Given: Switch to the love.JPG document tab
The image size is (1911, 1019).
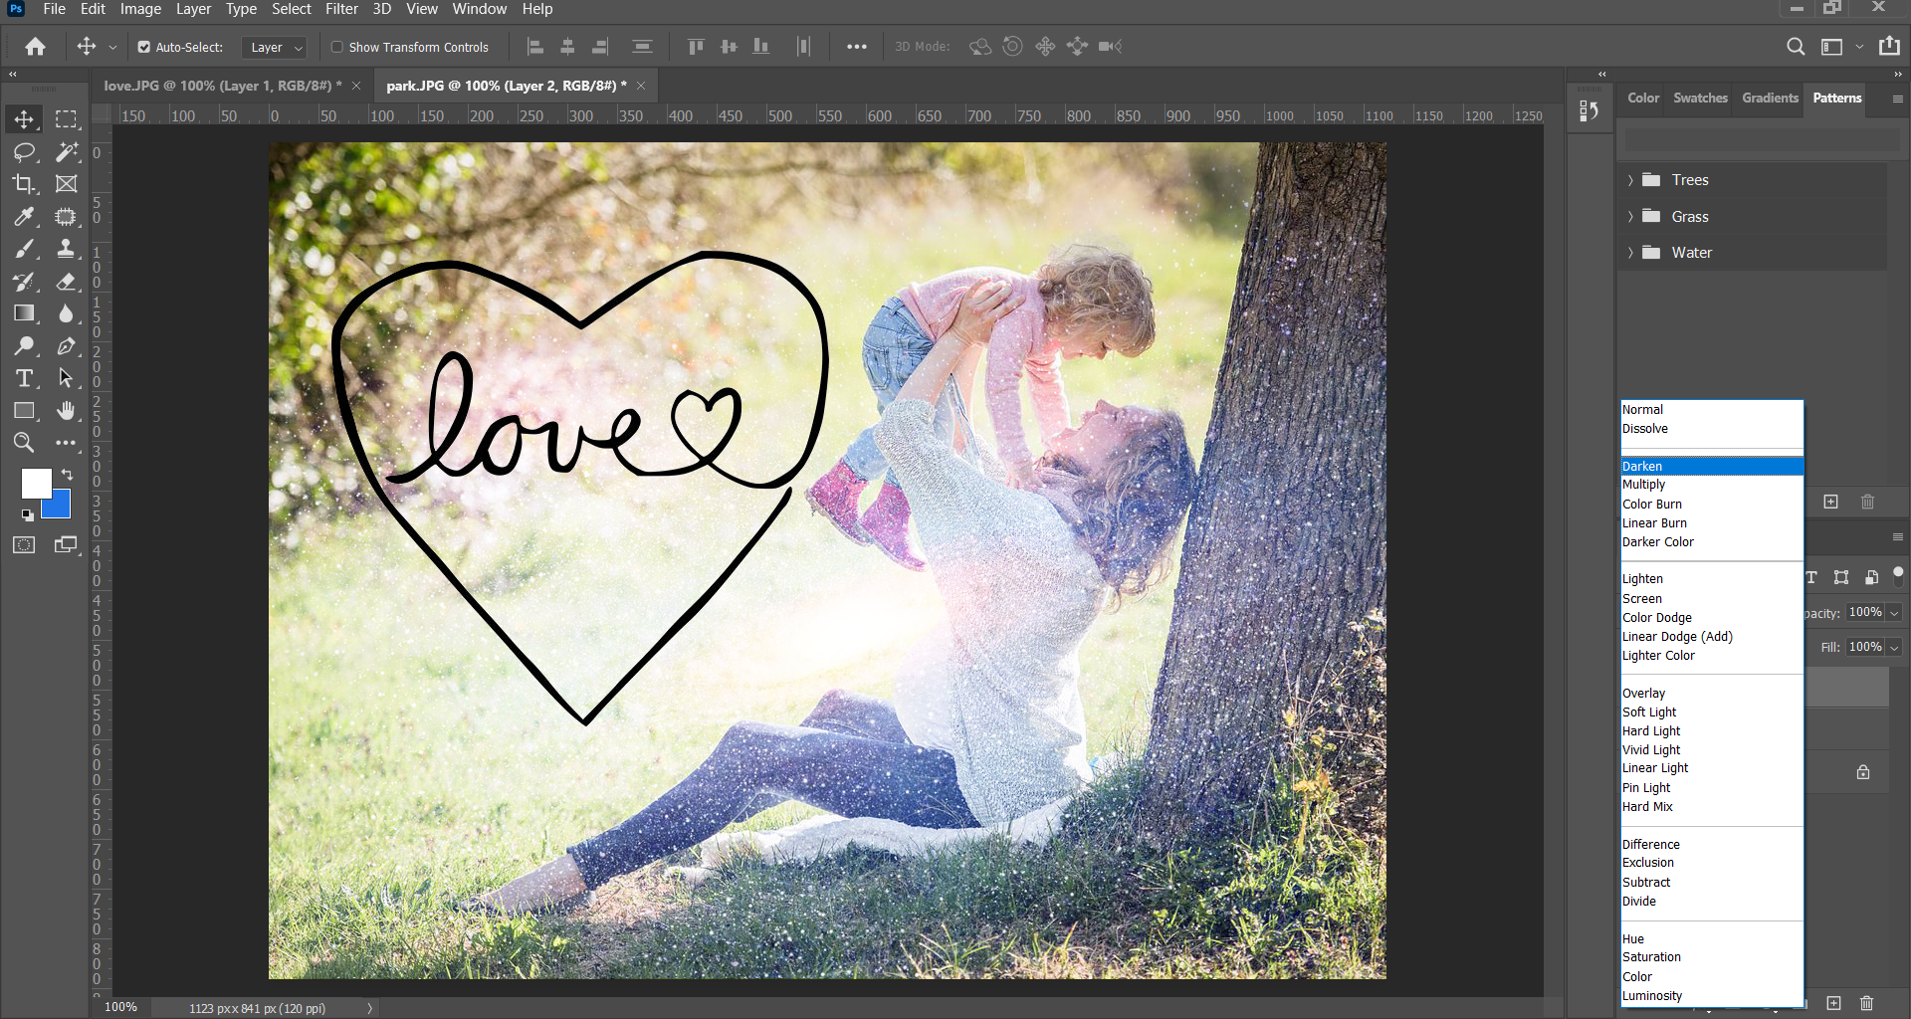Looking at the screenshot, I should (223, 86).
